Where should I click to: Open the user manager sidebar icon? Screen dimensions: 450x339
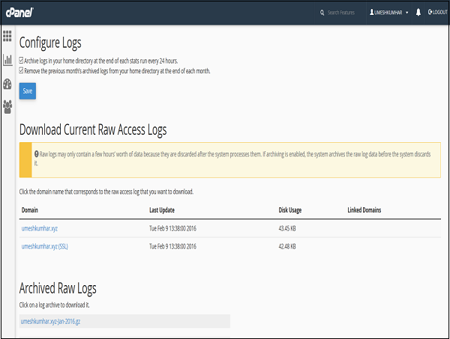7,107
